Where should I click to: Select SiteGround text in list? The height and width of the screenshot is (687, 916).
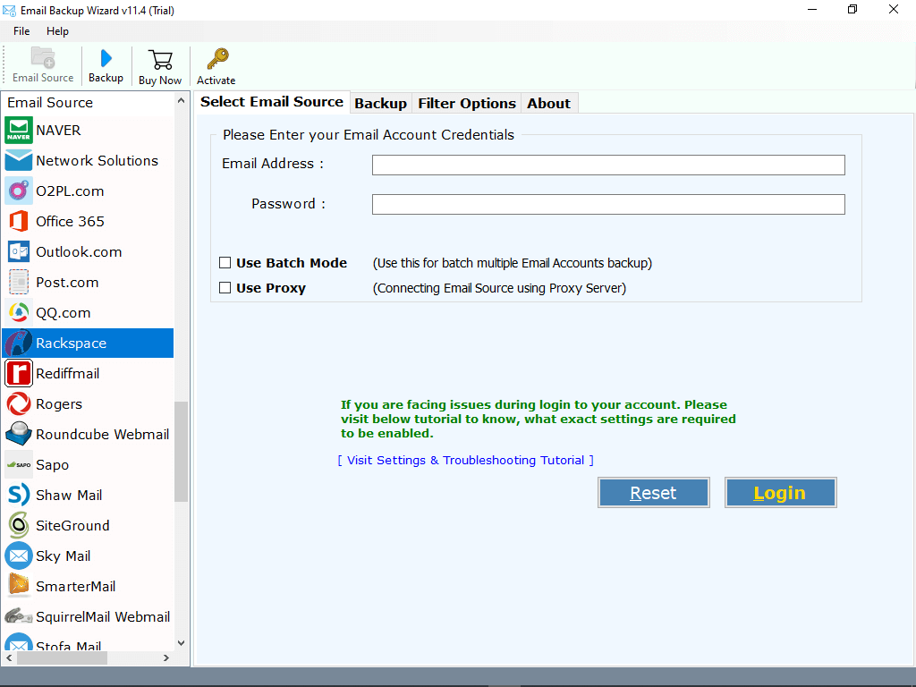[x=72, y=525]
